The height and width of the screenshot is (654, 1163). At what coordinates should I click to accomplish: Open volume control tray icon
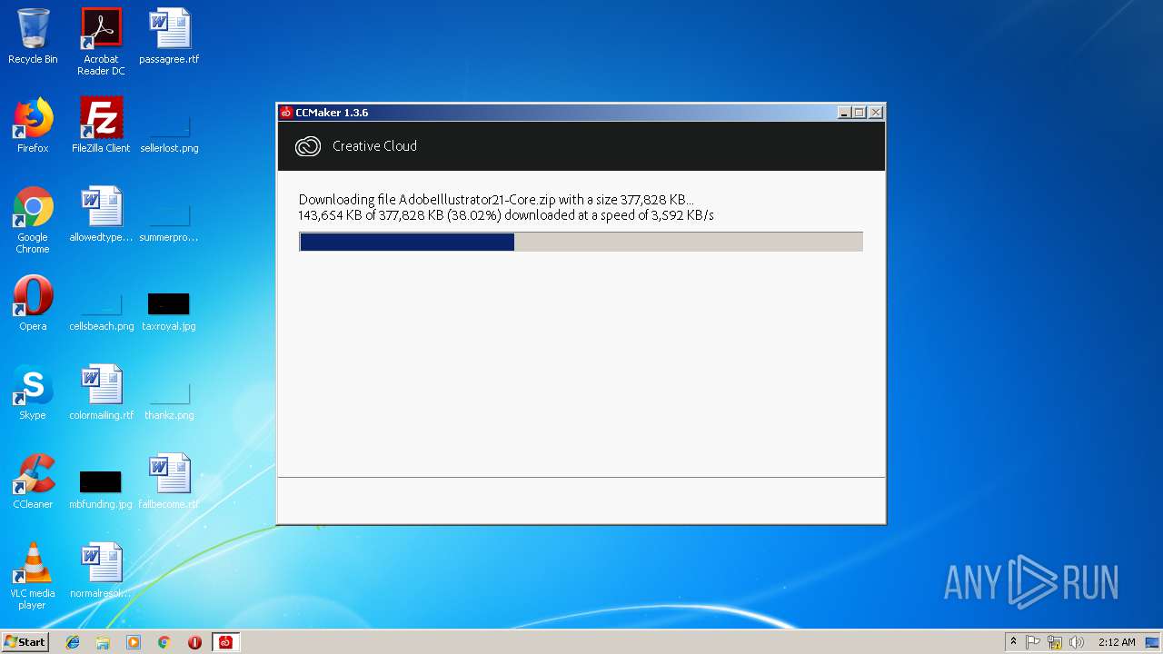(1077, 642)
